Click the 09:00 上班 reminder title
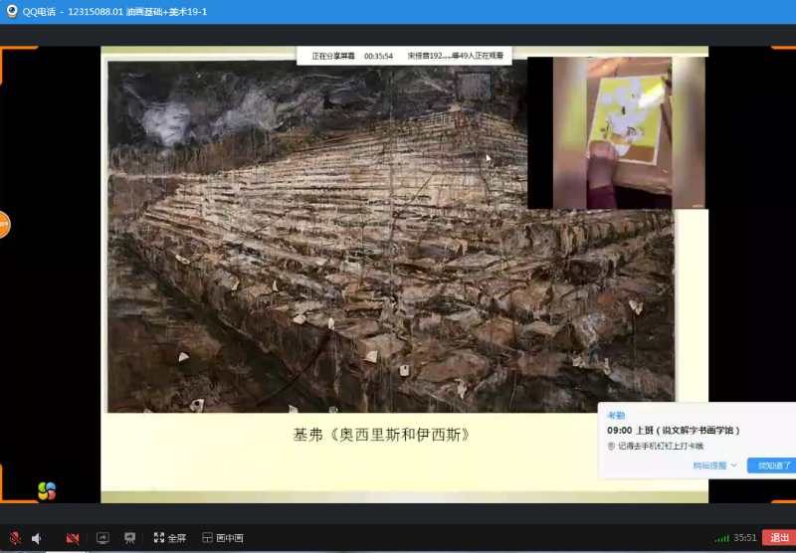The width and height of the screenshot is (796, 553). tap(674, 431)
